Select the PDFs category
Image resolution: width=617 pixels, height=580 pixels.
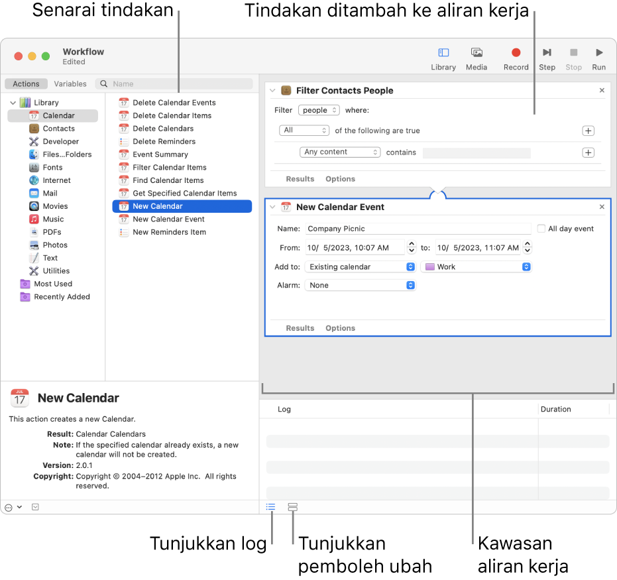click(x=53, y=232)
